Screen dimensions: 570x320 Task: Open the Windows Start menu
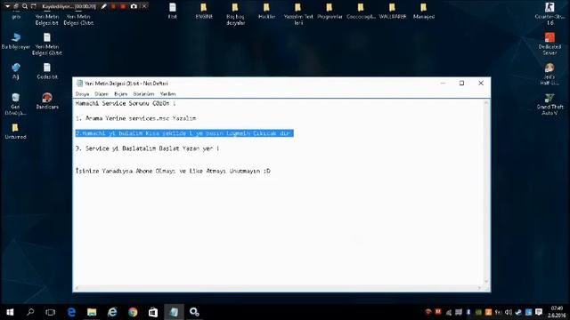(10, 312)
